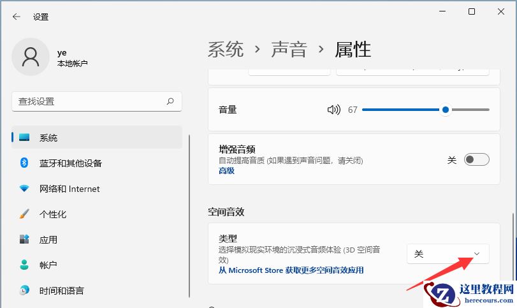The width and height of the screenshot is (517, 308).
Task: Navigate to 系统 in breadcrumb
Action: 226,50
